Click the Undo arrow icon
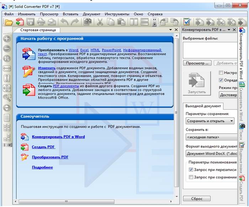This screenshot has width=249, height=207. click(64, 22)
